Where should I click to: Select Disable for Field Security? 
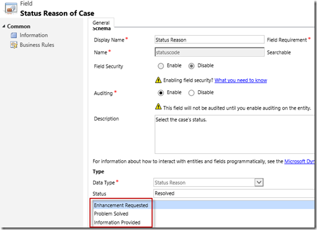tap(191, 66)
